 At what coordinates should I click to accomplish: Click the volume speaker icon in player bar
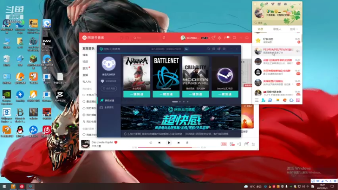[239, 144]
